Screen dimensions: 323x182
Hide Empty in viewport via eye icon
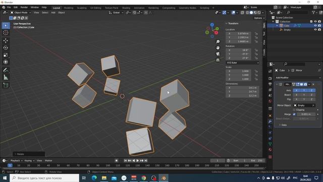(315, 30)
